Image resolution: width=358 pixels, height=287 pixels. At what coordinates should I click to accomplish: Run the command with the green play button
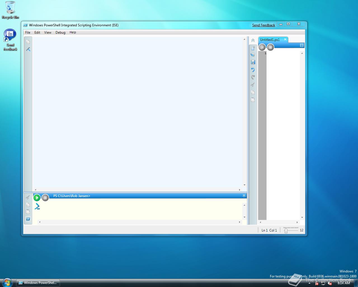click(x=37, y=198)
